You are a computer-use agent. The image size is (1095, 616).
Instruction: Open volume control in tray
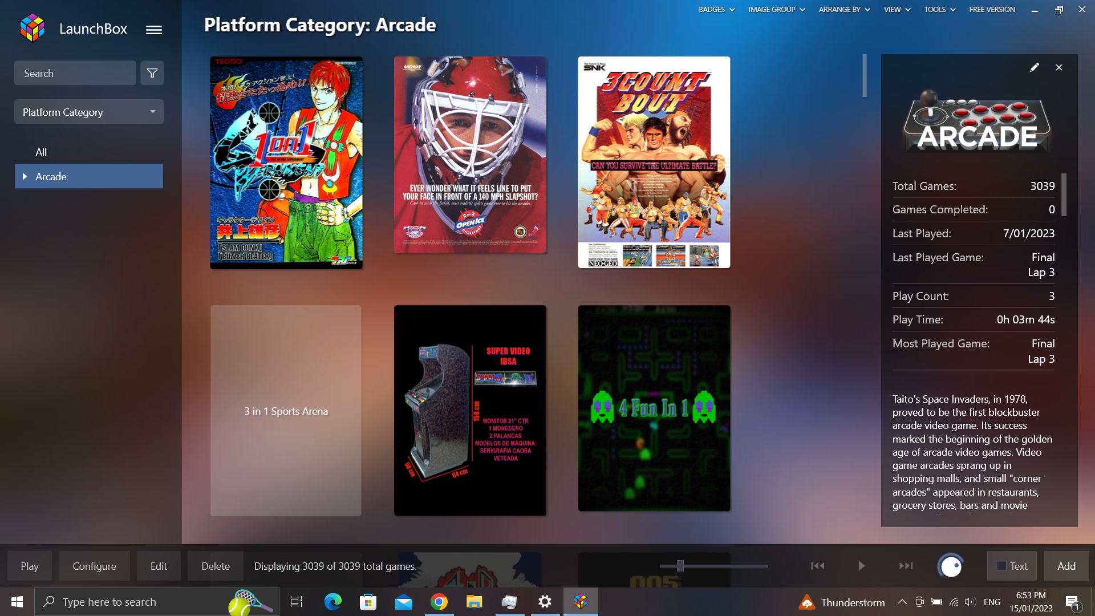tap(970, 602)
